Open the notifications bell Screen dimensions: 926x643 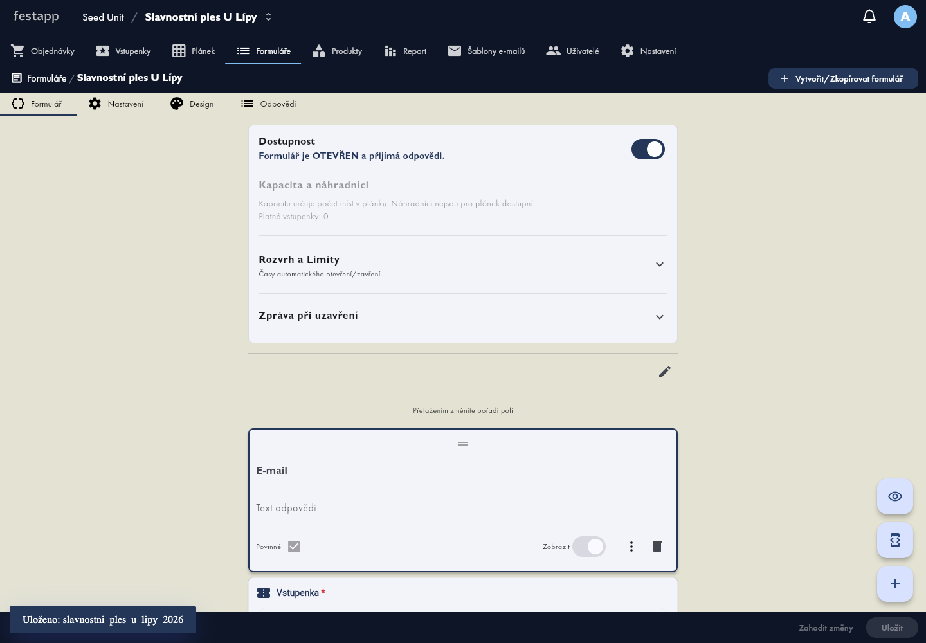869,17
